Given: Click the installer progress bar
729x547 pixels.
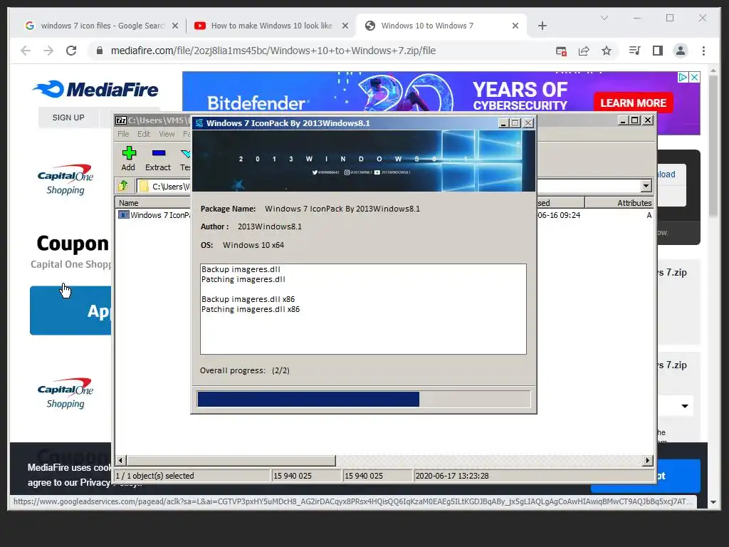Looking at the screenshot, I should coord(364,399).
